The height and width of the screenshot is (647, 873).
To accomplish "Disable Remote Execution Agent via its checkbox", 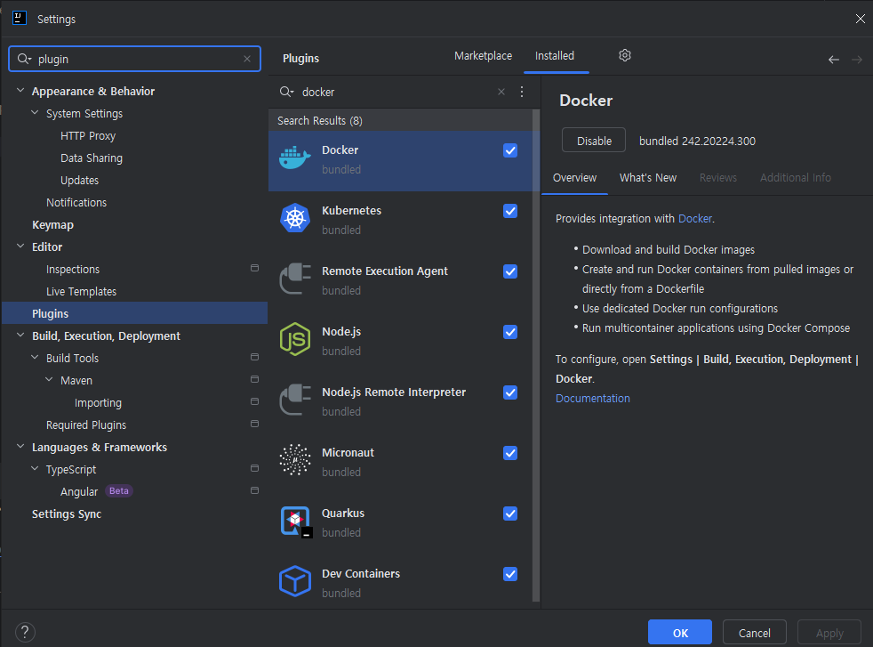I will (x=510, y=271).
